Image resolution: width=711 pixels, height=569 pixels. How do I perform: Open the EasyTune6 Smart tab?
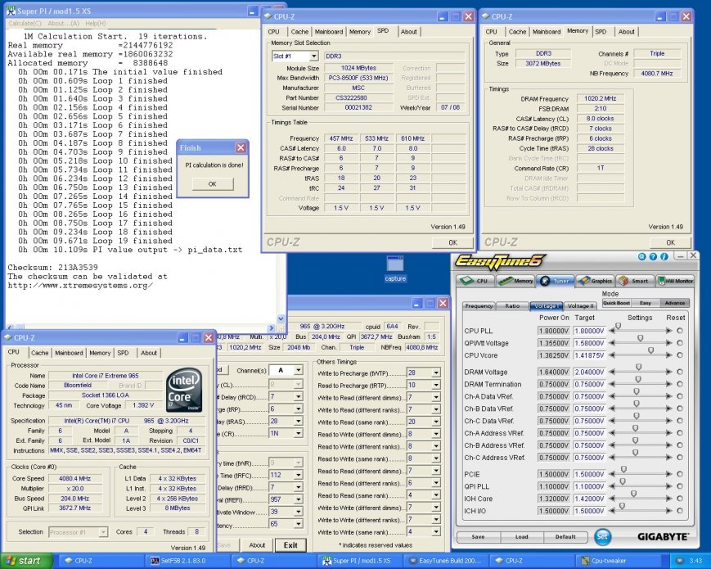click(634, 281)
